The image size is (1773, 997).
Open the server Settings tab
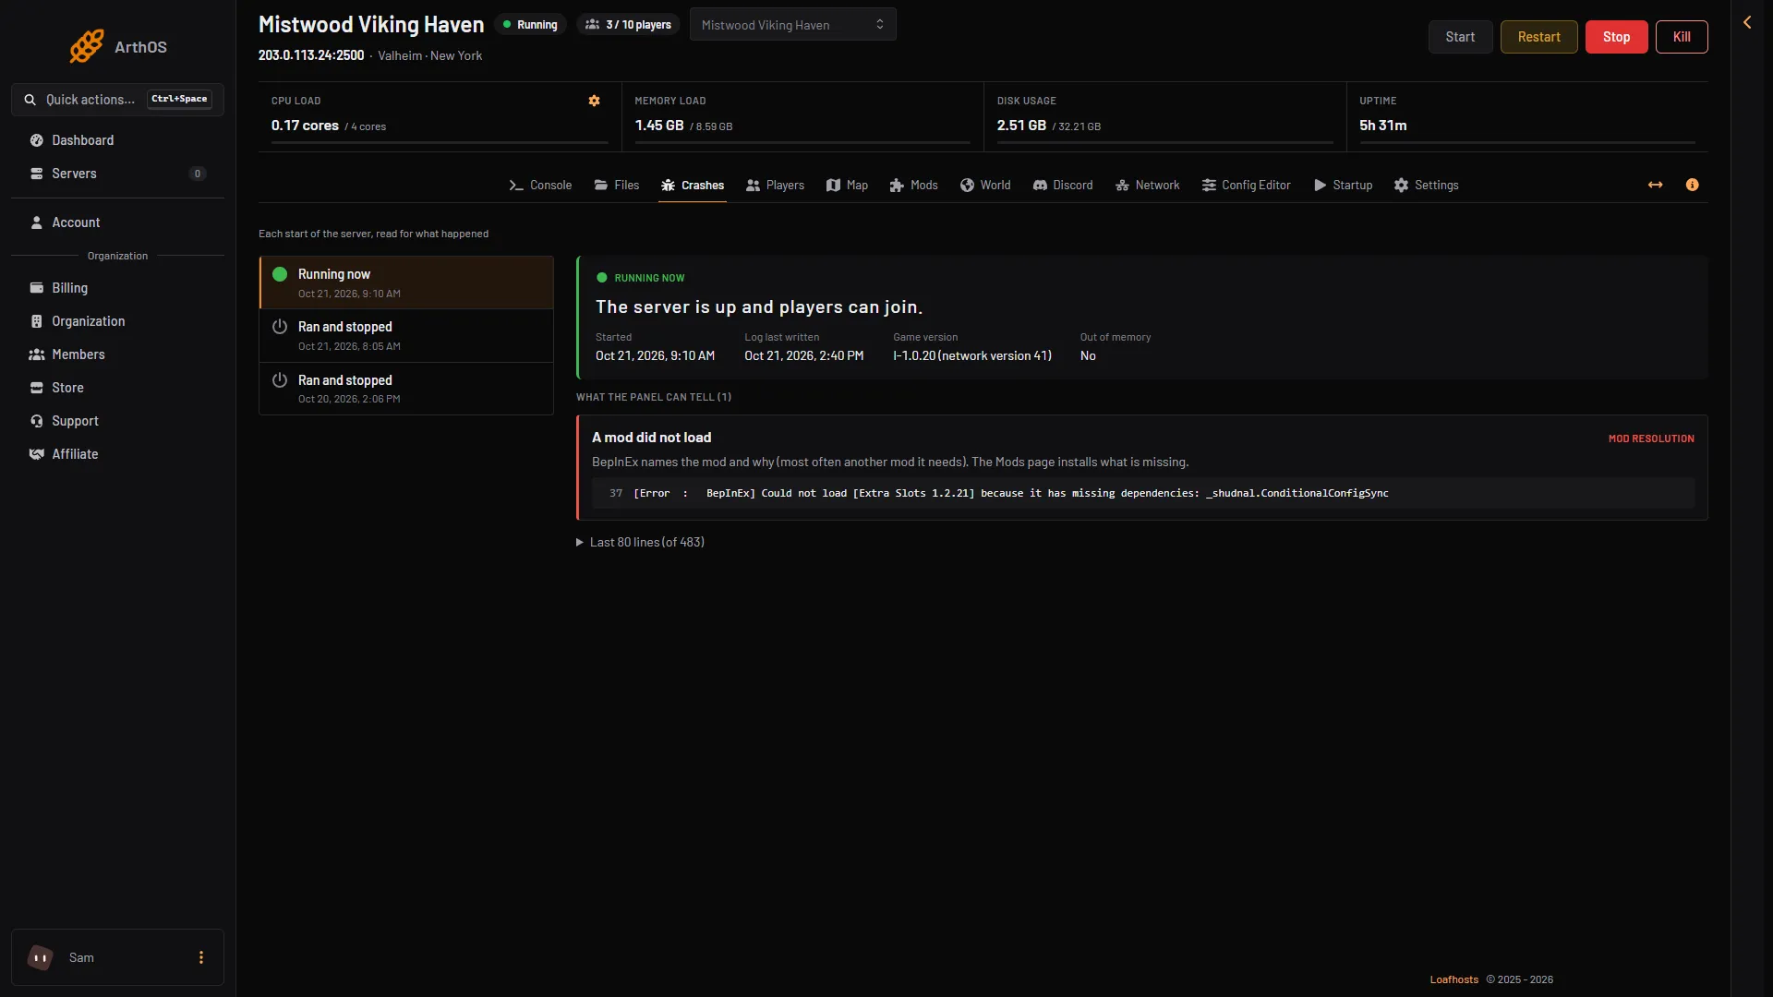coord(1427,186)
